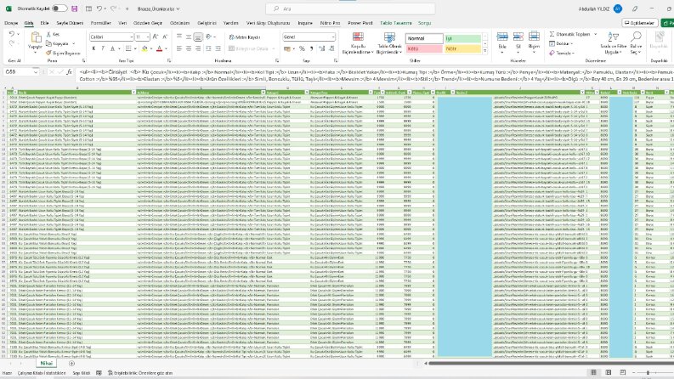Screen dimensions: 674x379
Task: Align text to bottom of cell
Action: click(198, 37)
